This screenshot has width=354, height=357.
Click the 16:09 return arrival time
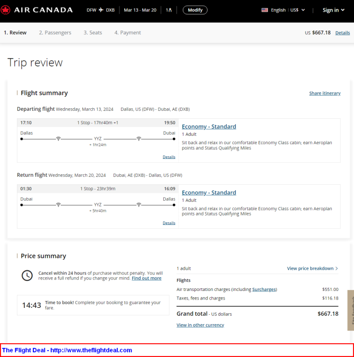170,189
